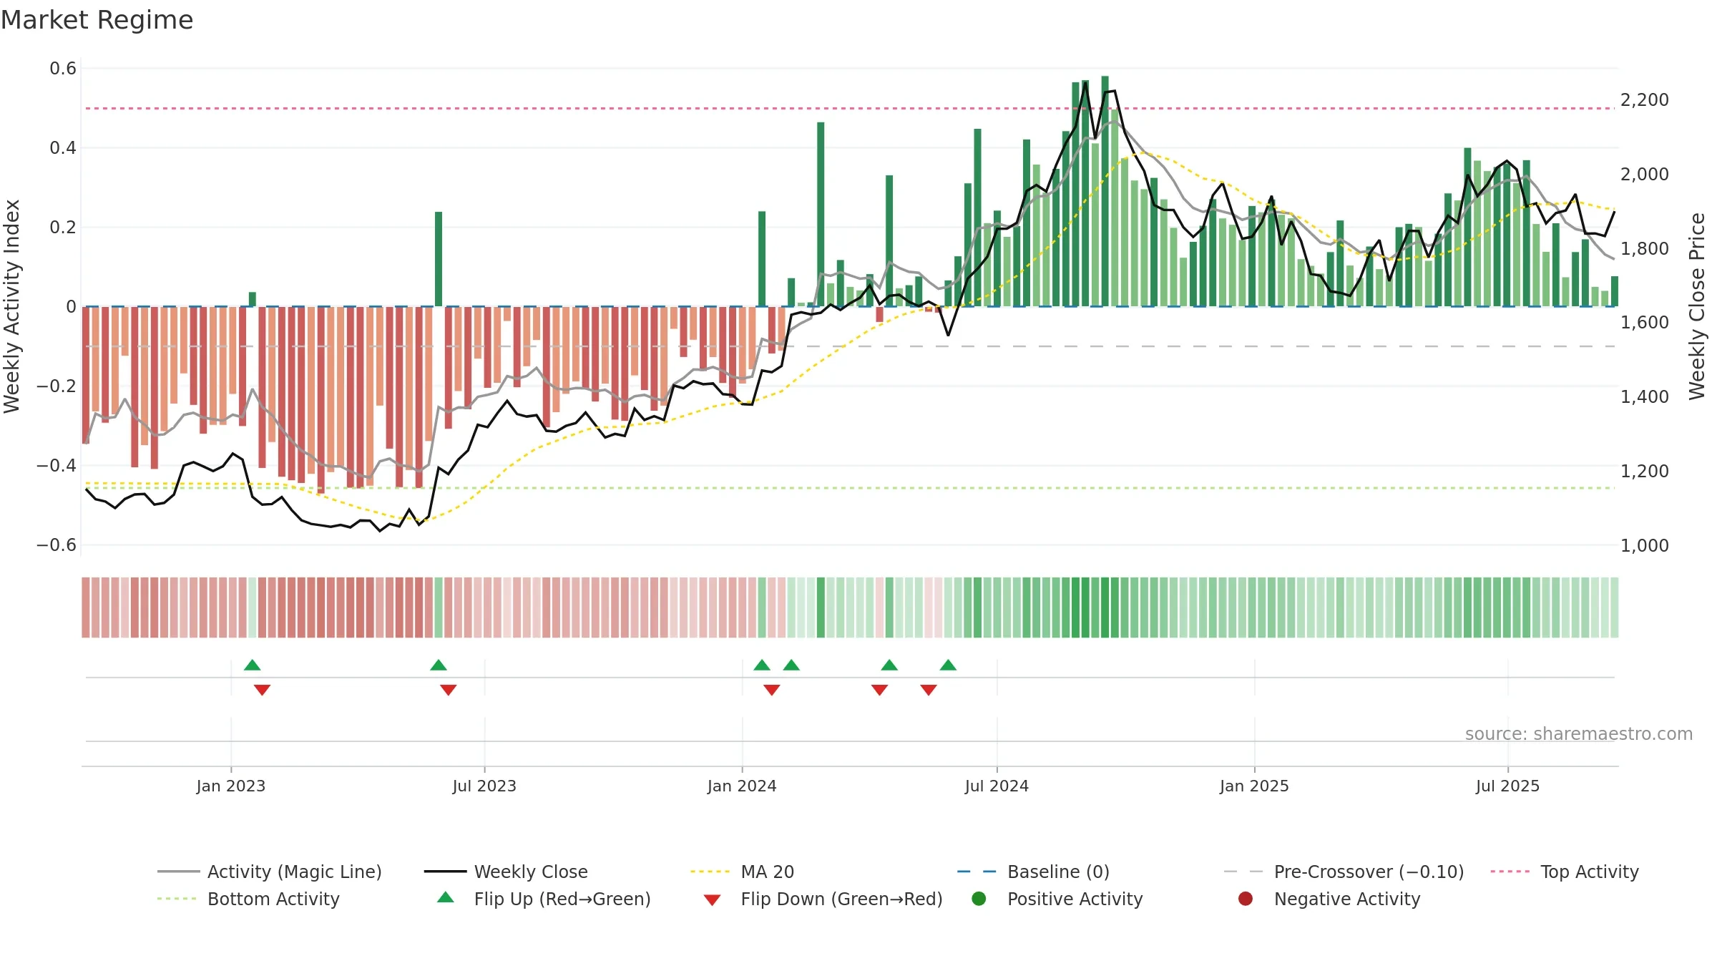Click the green Flip Up triangle in the legend
Screen dimensions: 1717x966
445,897
